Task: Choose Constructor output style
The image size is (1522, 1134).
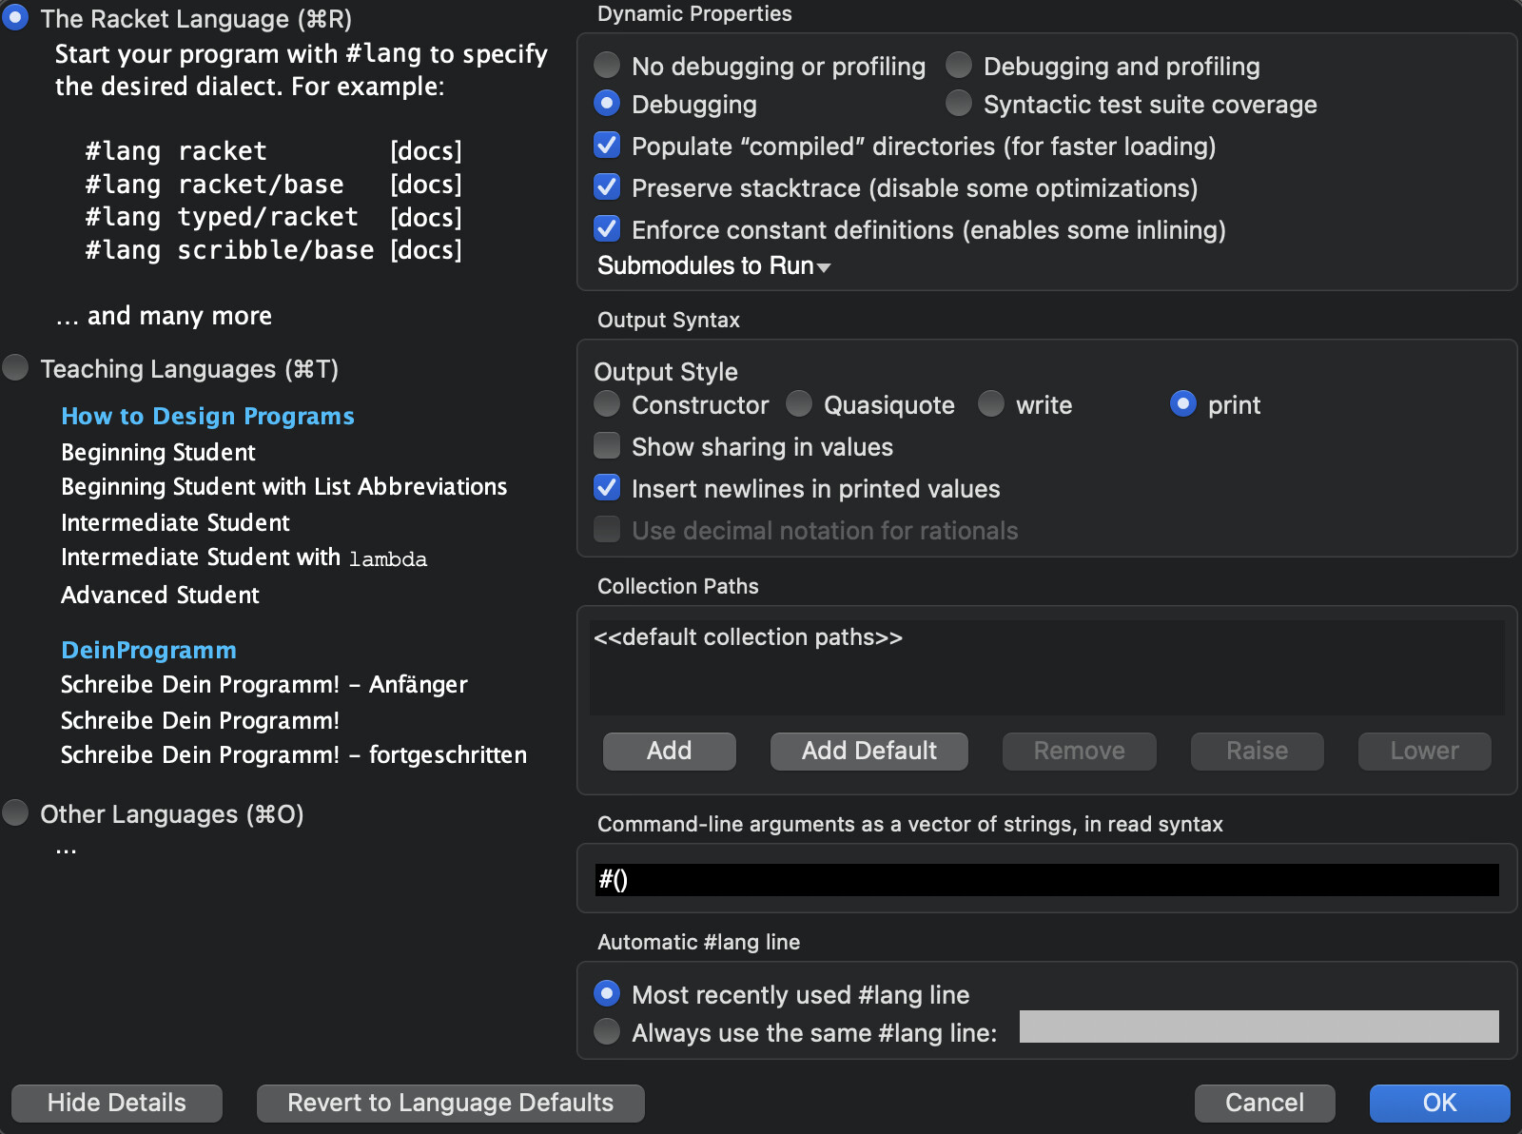Action: click(607, 404)
